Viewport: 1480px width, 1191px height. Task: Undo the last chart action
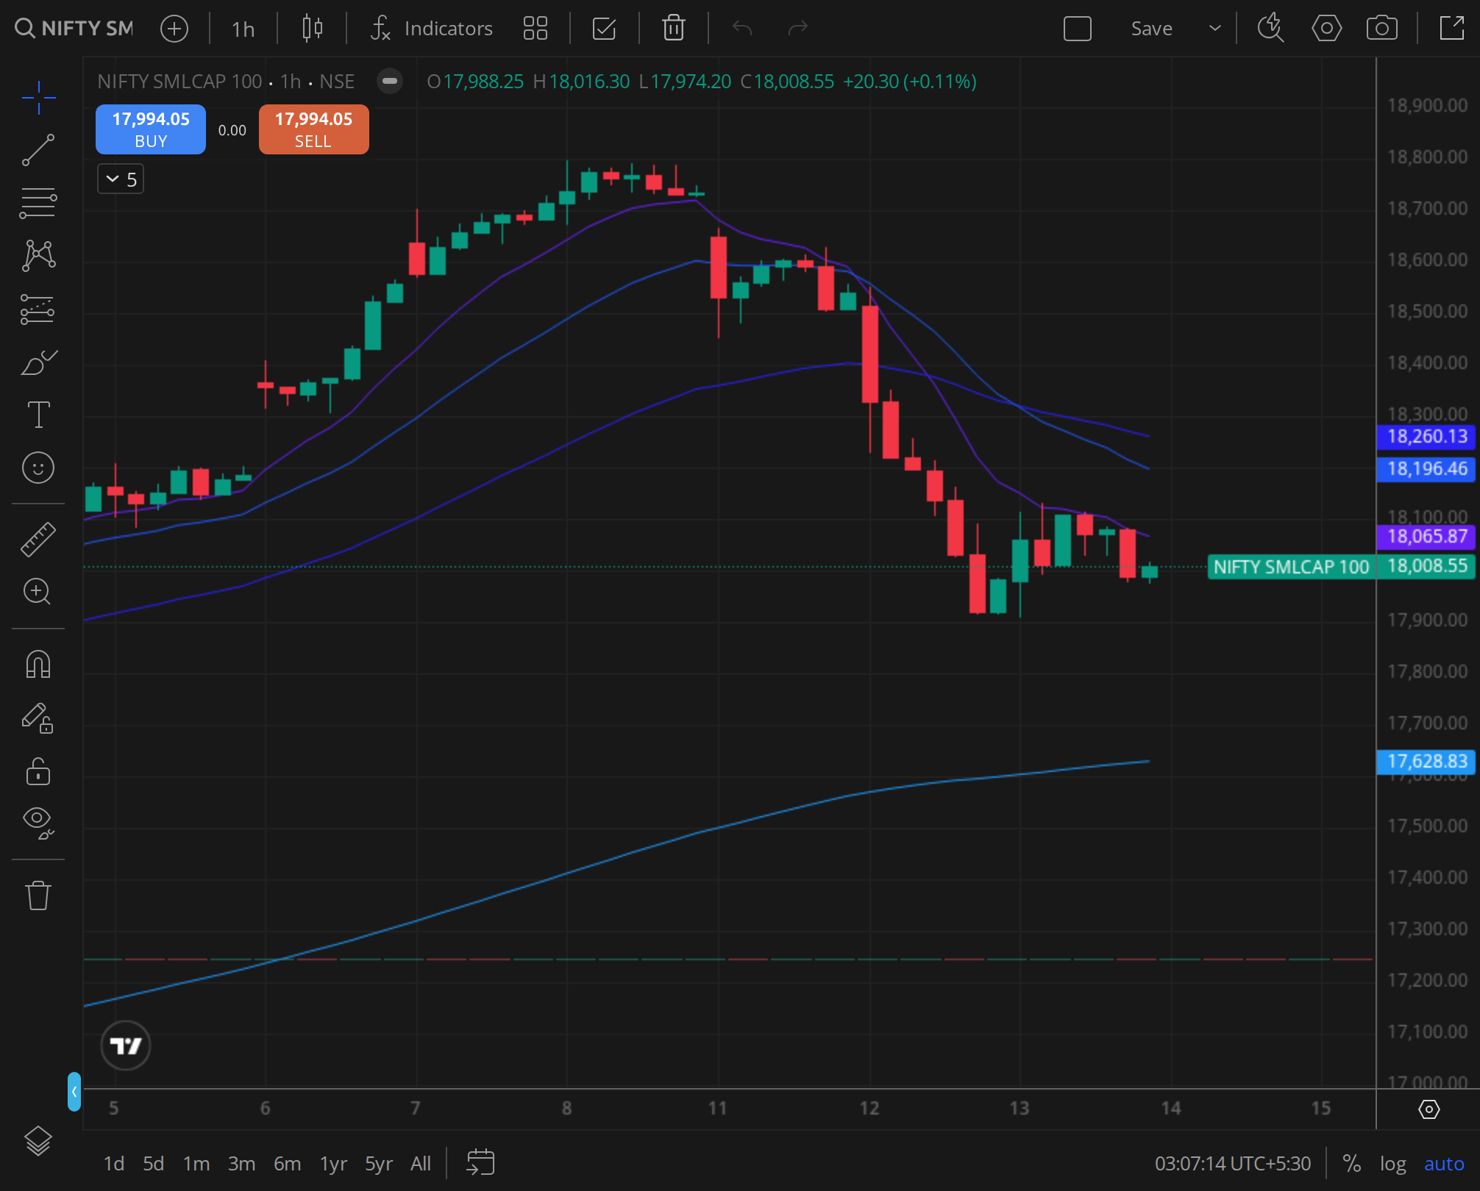click(742, 29)
